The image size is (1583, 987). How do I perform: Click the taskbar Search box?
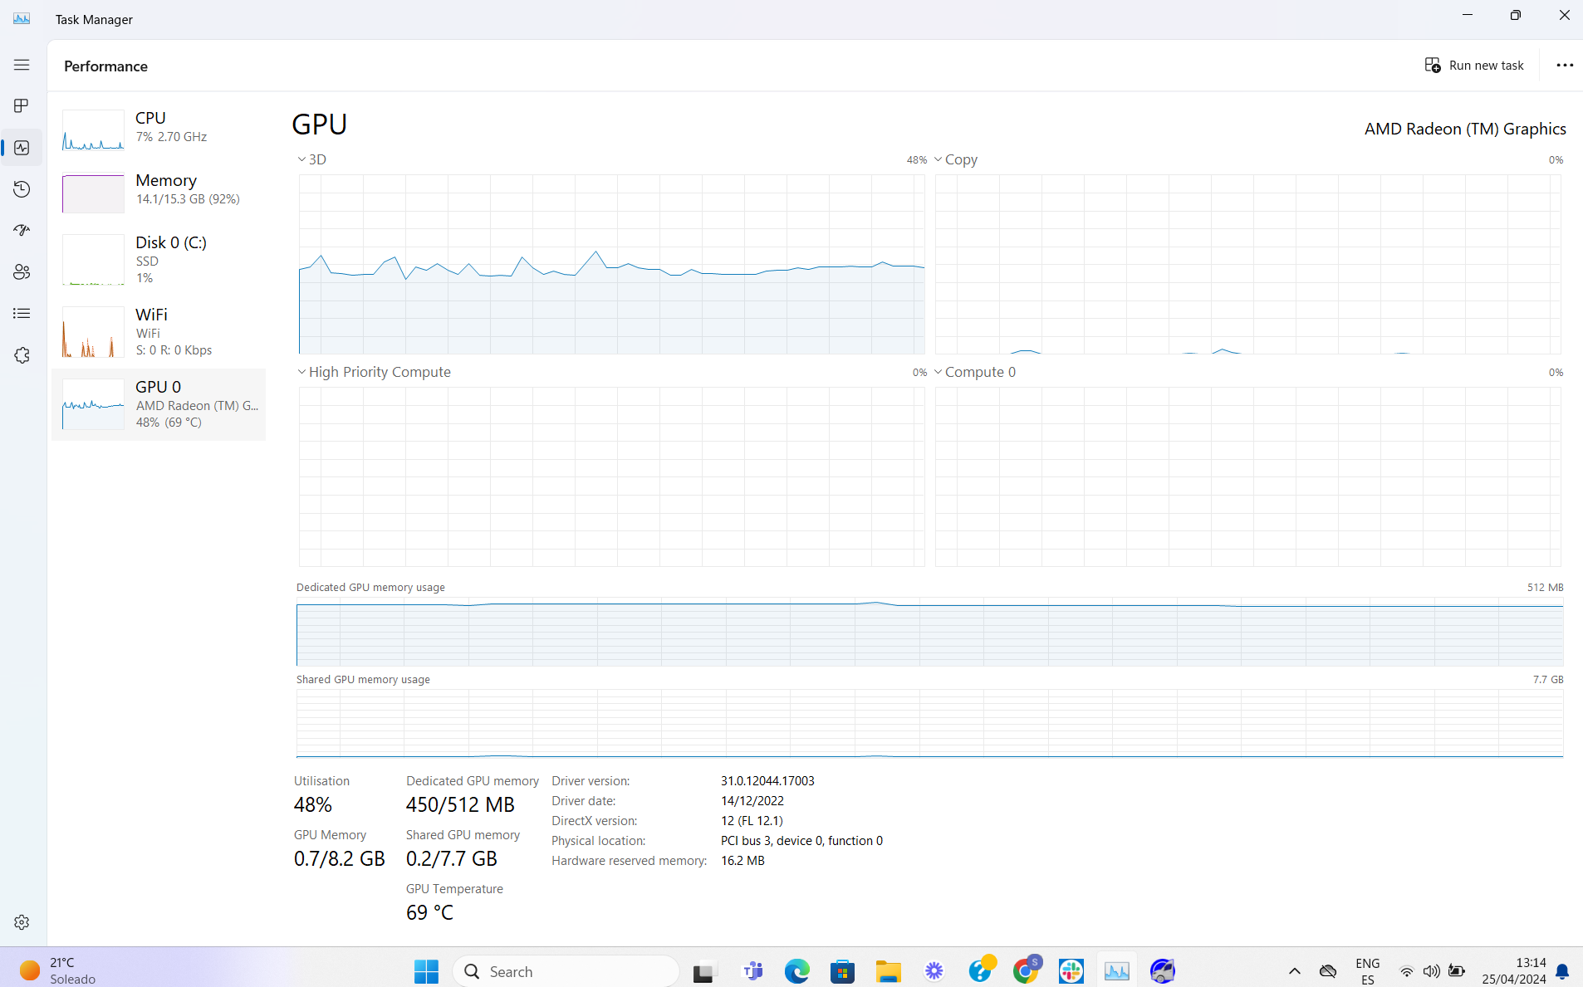(x=566, y=971)
